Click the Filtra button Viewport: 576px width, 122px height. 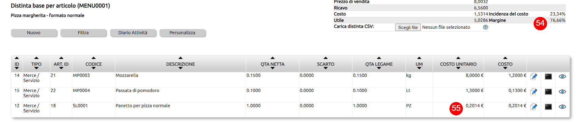coord(83,33)
